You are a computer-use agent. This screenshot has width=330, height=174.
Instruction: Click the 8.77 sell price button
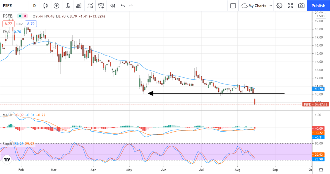click(x=8, y=24)
